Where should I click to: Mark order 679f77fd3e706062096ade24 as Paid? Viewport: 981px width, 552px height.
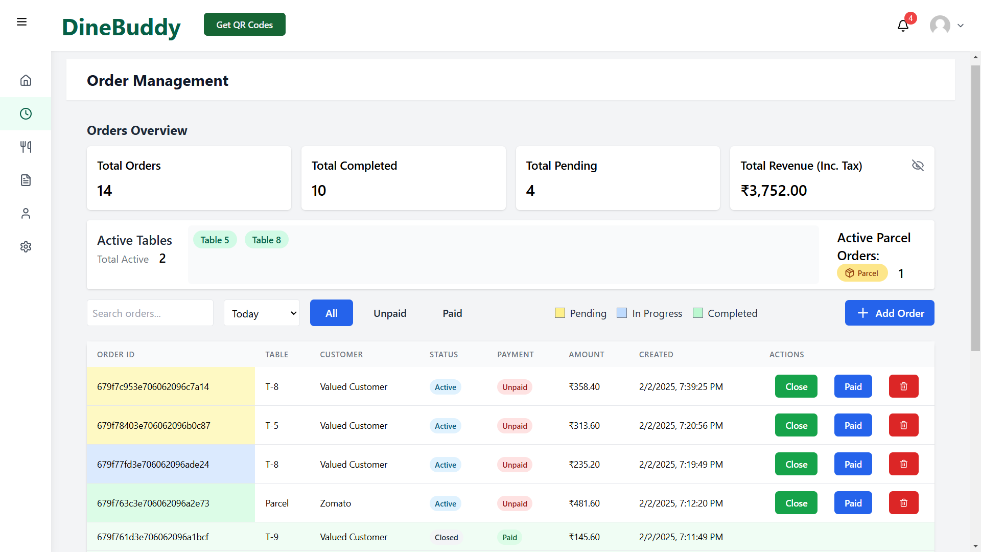pyautogui.click(x=853, y=464)
